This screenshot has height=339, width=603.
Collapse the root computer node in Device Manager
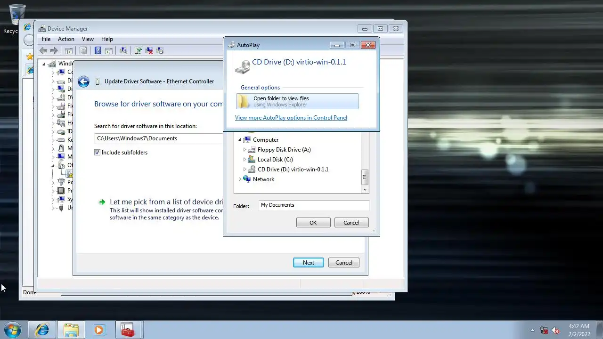point(44,64)
